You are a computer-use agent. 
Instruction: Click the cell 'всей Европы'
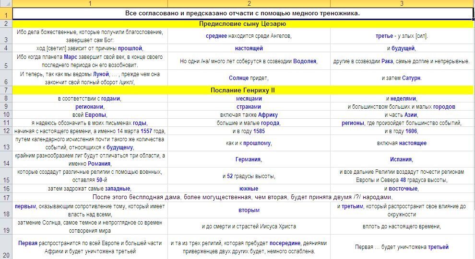(90, 115)
